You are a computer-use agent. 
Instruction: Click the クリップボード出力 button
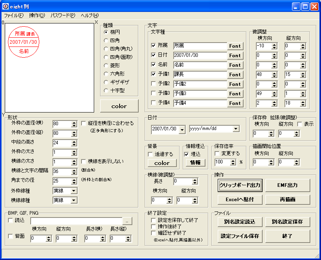coord(240,185)
